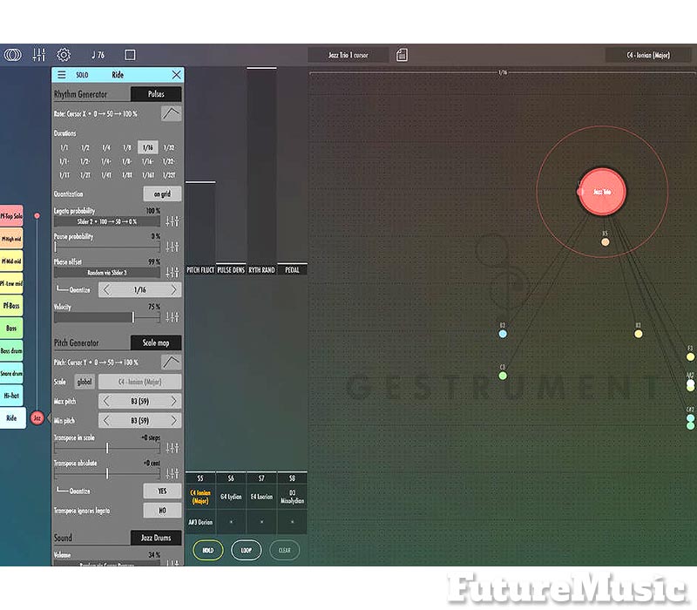Adjust the RYTH RAND vertical slider
Viewport: 697px width, 610px height.
[262, 166]
